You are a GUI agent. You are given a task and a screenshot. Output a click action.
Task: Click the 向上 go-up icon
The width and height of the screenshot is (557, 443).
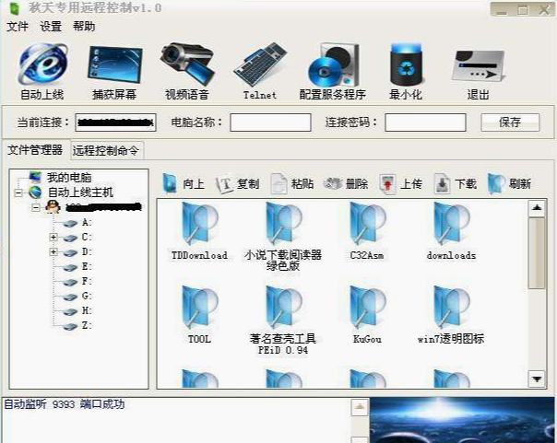171,183
